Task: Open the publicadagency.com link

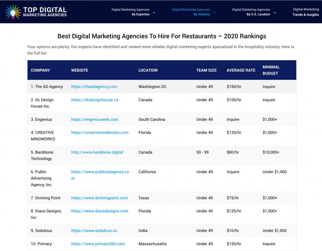Action: (x=100, y=175)
